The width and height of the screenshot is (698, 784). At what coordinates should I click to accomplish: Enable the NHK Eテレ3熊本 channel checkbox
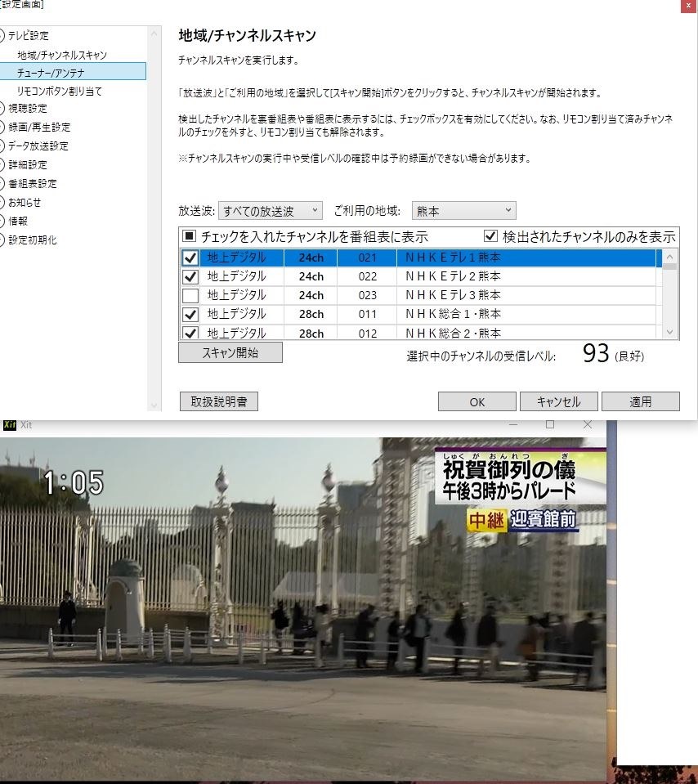190,295
